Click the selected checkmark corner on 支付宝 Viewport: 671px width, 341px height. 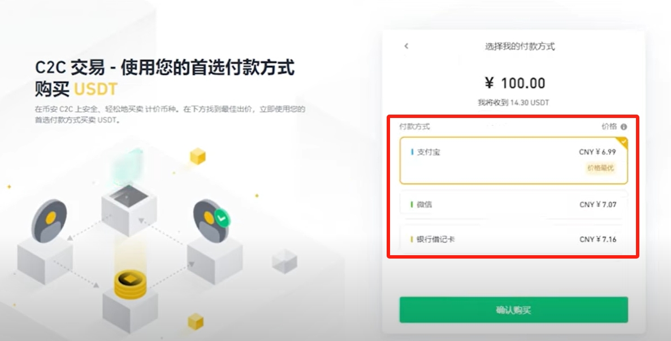[x=623, y=142]
